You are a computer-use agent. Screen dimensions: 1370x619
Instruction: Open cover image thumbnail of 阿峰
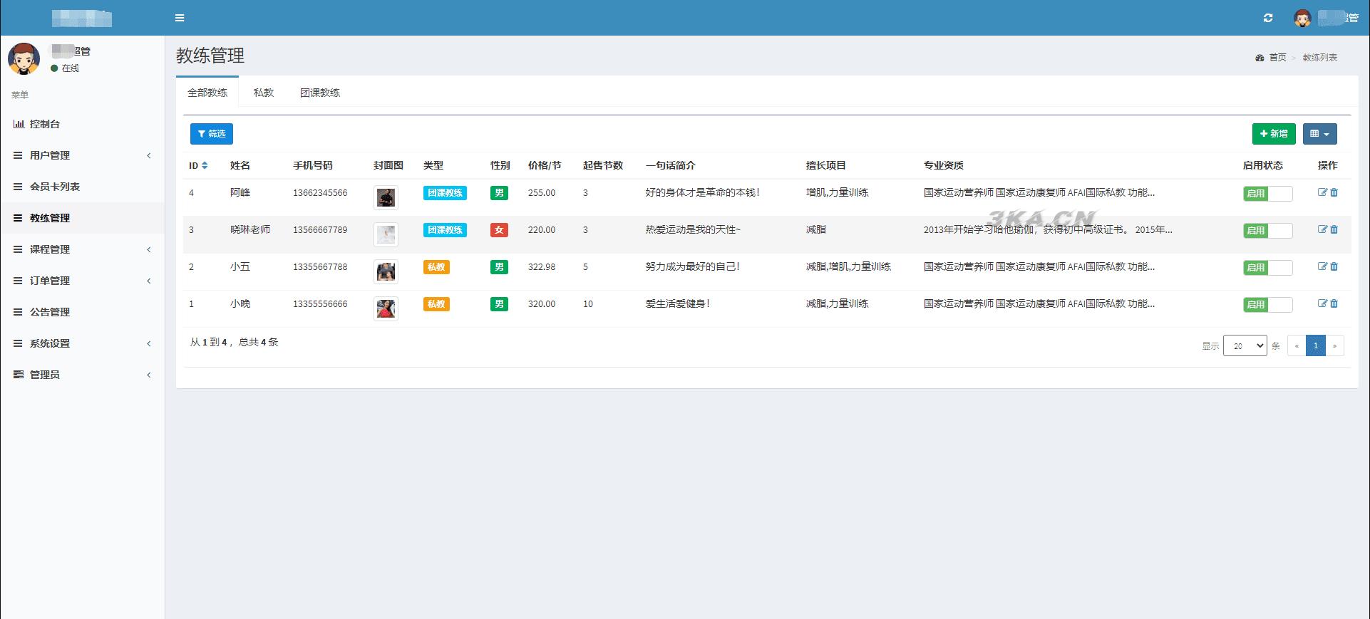(x=386, y=197)
